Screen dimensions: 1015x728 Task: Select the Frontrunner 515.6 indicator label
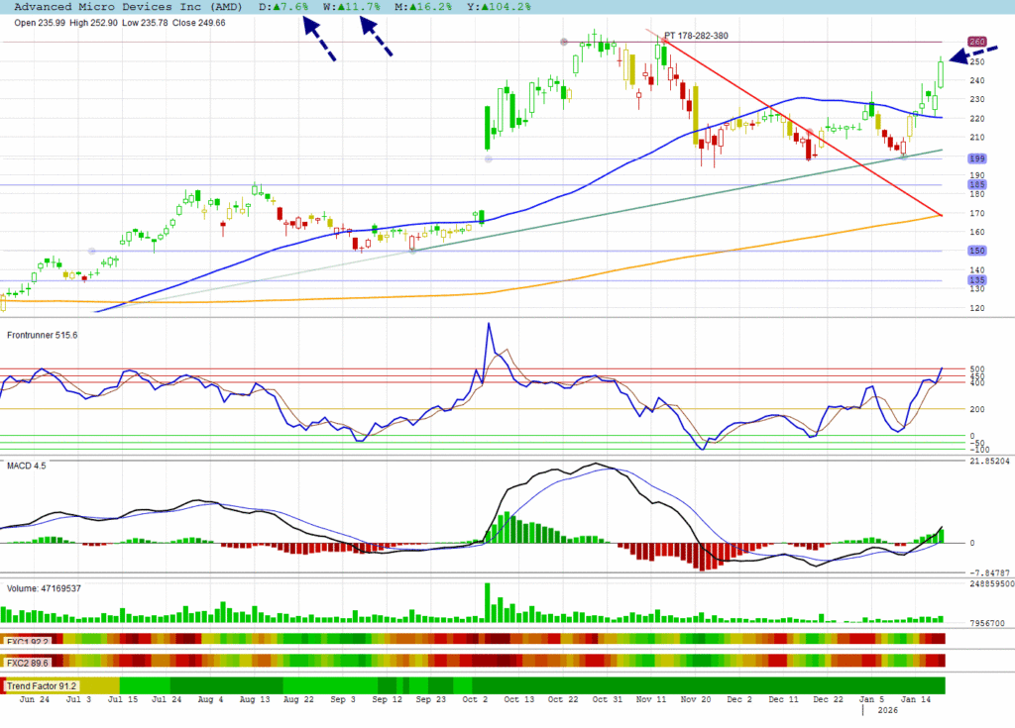tap(43, 336)
